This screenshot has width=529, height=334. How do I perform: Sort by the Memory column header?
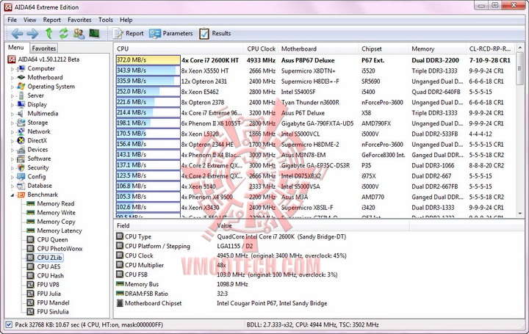tap(437, 49)
